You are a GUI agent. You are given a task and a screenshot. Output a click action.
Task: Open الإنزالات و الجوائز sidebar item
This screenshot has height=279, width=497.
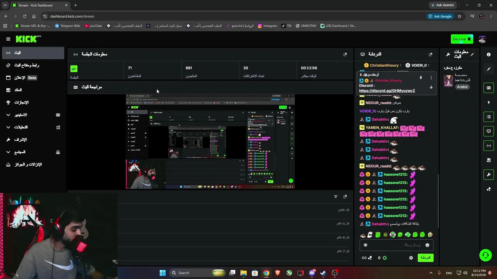point(33,165)
